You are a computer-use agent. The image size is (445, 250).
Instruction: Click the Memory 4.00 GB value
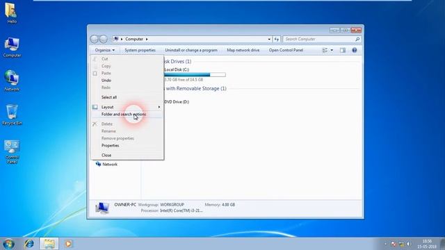coord(229,205)
